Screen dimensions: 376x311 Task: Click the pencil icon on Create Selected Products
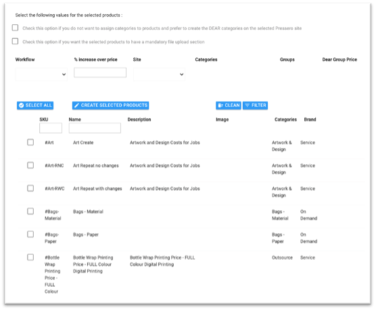(x=76, y=105)
